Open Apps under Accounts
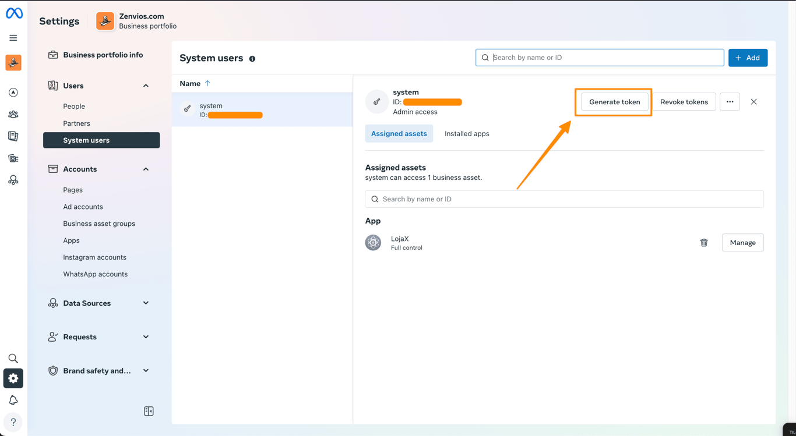This screenshot has width=796, height=436. coord(71,240)
